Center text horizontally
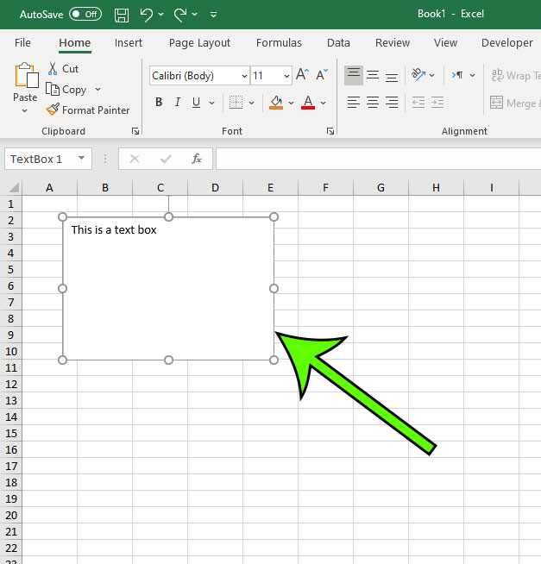Image resolution: width=541 pixels, height=564 pixels. [373, 103]
